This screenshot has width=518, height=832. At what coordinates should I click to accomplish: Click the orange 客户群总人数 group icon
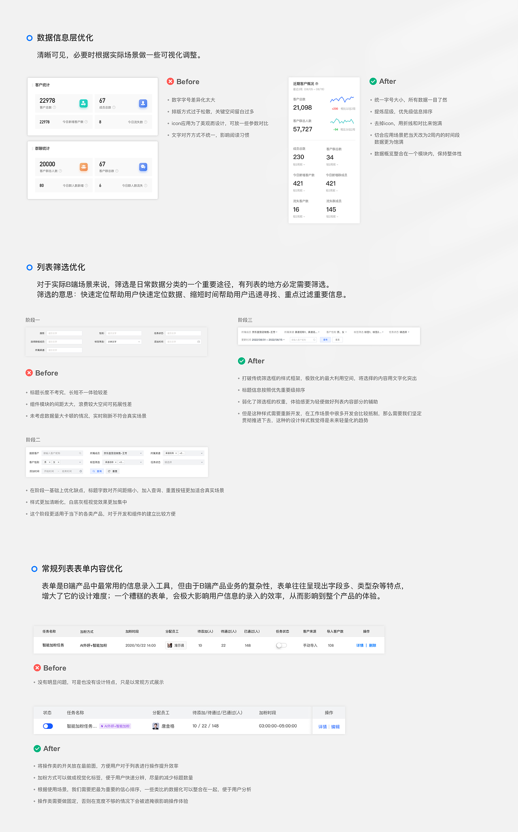coord(83,167)
